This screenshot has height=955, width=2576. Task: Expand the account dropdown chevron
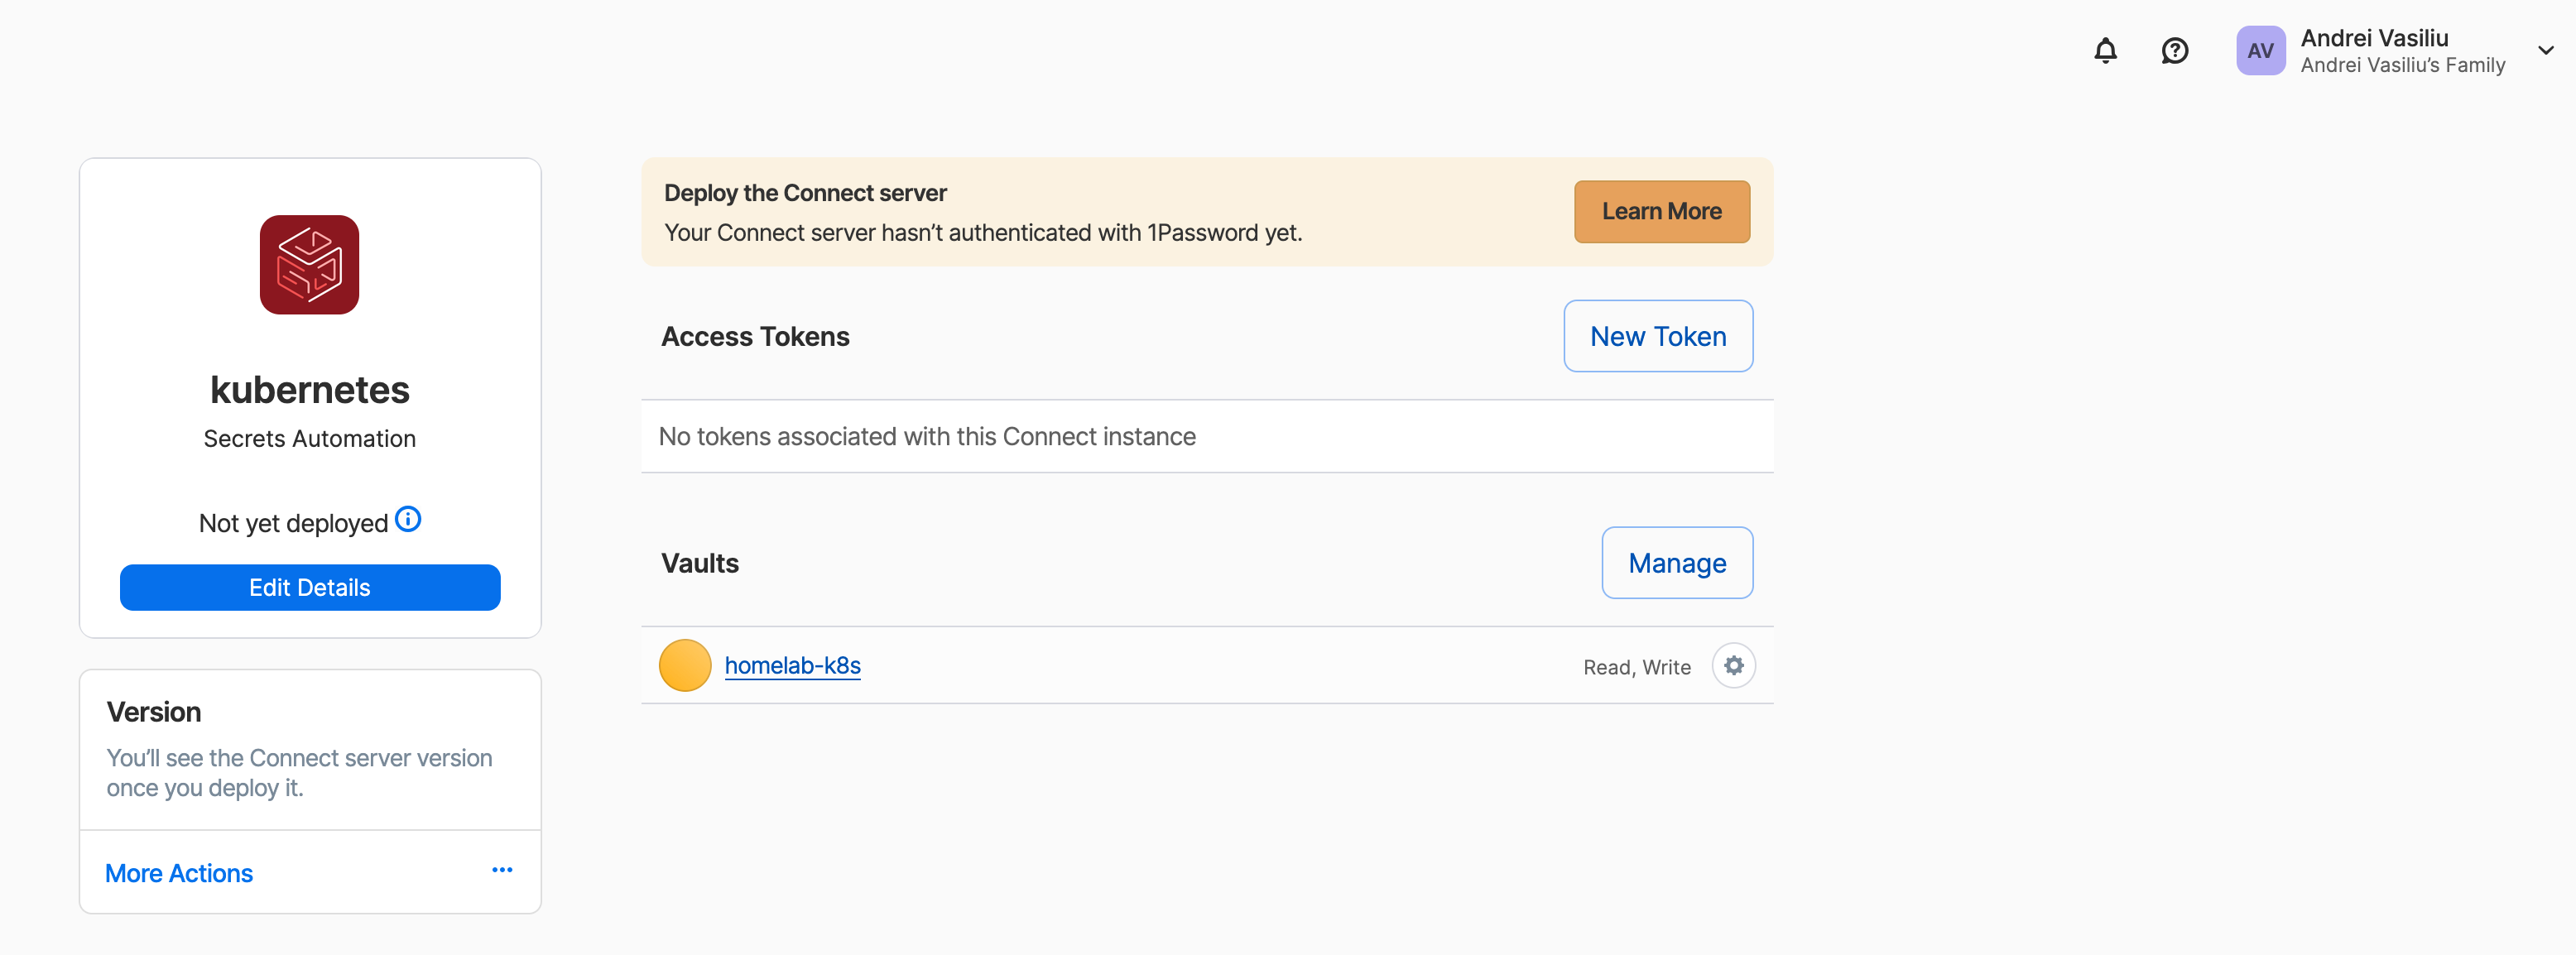pyautogui.click(x=2545, y=51)
